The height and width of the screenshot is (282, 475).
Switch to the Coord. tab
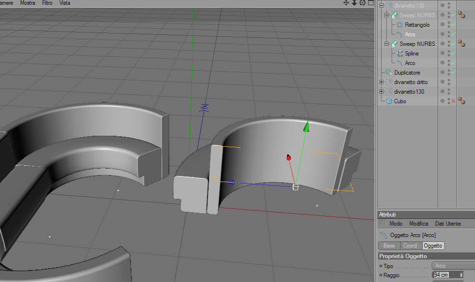point(411,246)
